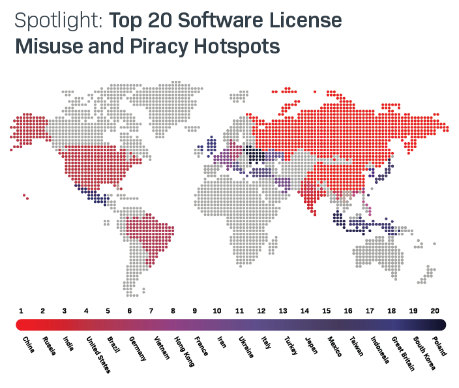Click the purple dotted Turkey region on map
The height and width of the screenshot is (388, 459).
pos(262,173)
